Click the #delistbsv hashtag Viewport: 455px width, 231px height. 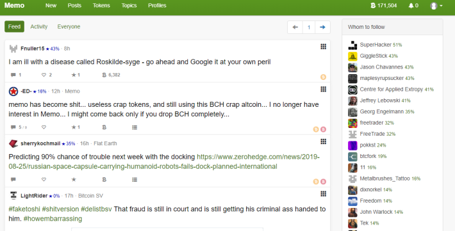pyautogui.click(x=96, y=209)
